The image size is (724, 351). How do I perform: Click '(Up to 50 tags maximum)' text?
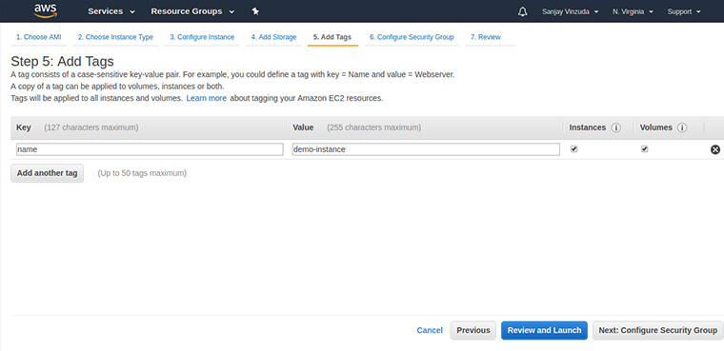pyautogui.click(x=142, y=173)
